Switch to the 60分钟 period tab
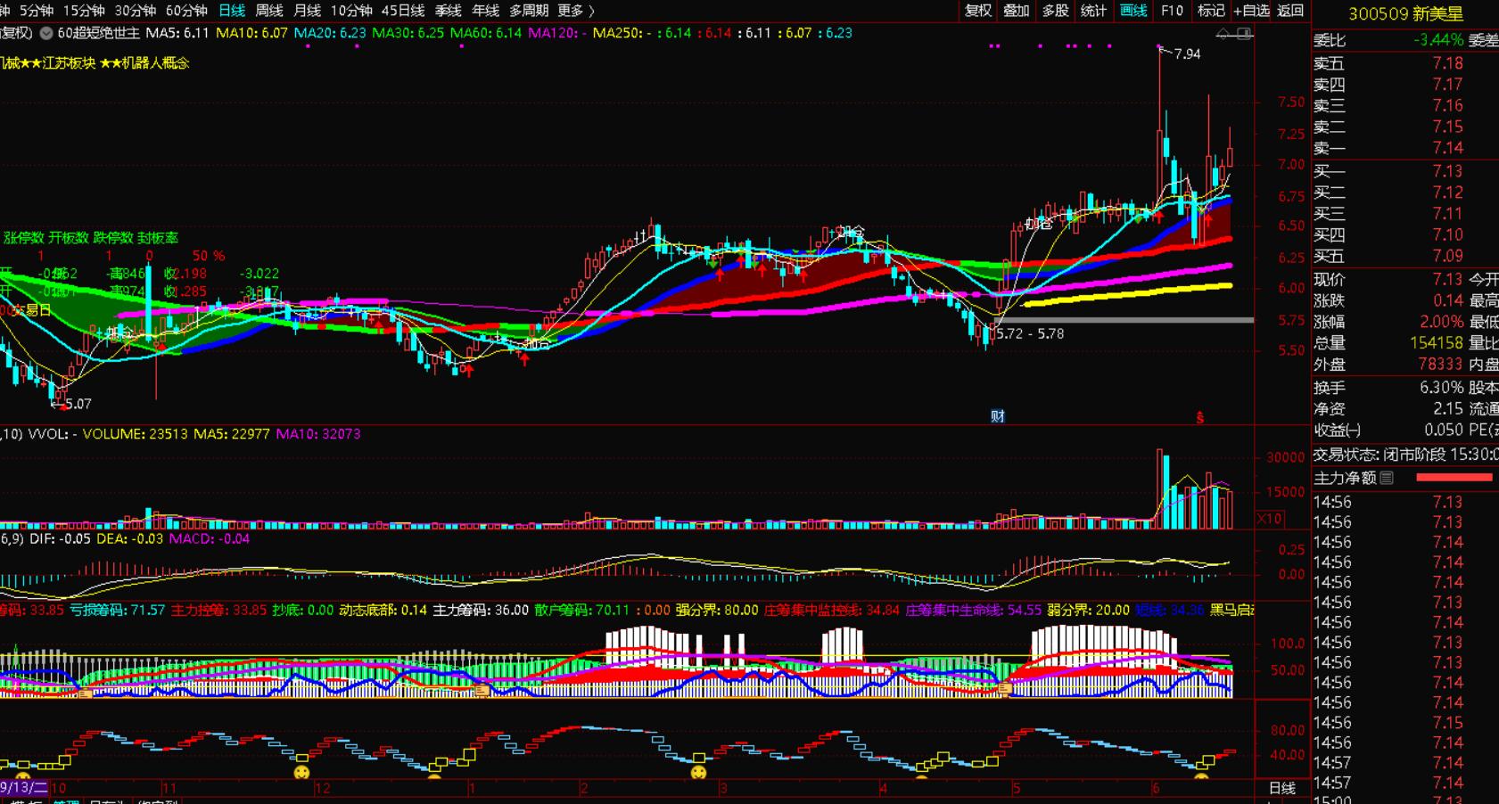 point(186,11)
